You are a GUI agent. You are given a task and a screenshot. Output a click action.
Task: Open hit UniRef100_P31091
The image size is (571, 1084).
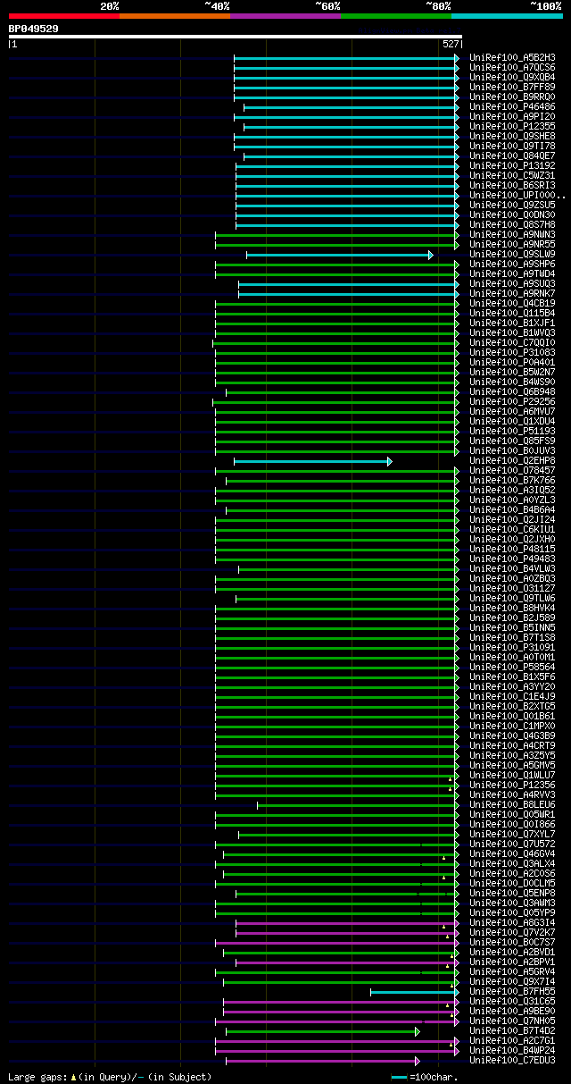tap(512, 647)
